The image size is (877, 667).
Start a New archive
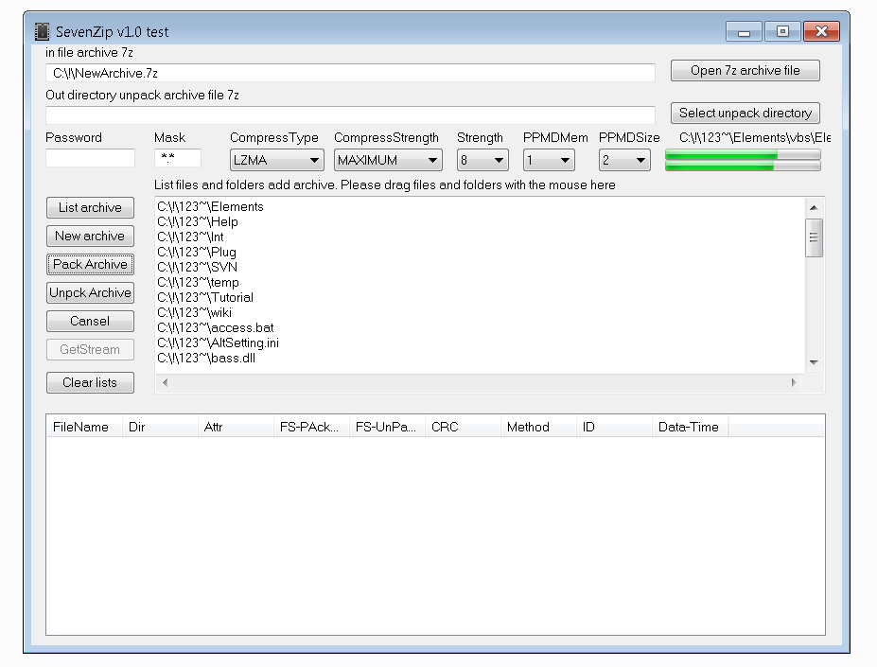coord(90,237)
